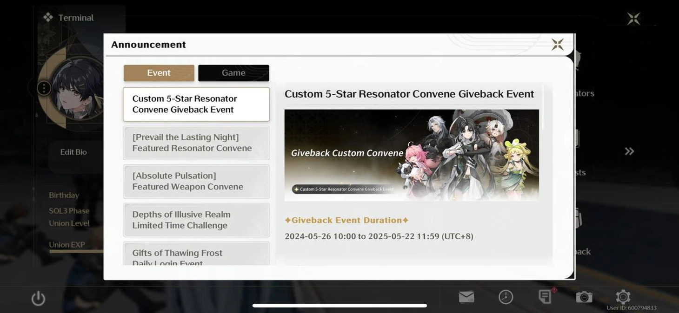Open Absolute Pulsation Featured Weapon Convene entry
This screenshot has height=313, width=679.
point(196,181)
